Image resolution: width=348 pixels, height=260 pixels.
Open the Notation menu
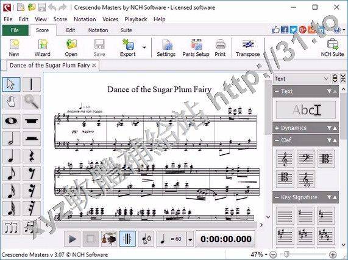click(x=85, y=19)
